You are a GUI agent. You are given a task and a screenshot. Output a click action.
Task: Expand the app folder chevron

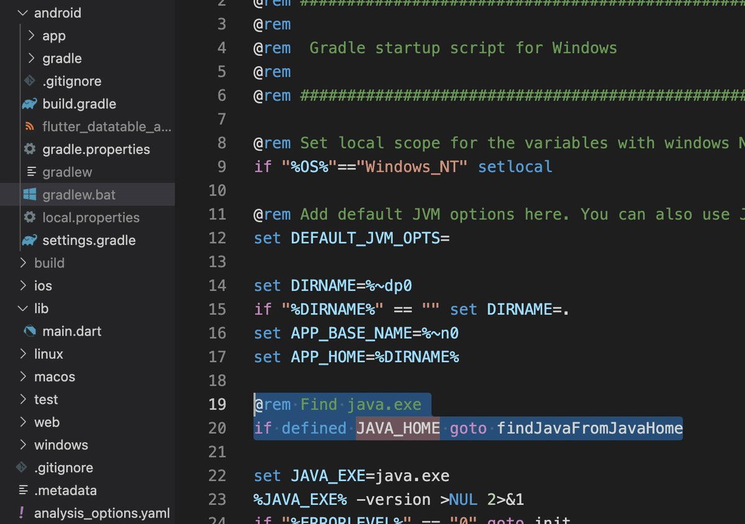[x=32, y=35]
